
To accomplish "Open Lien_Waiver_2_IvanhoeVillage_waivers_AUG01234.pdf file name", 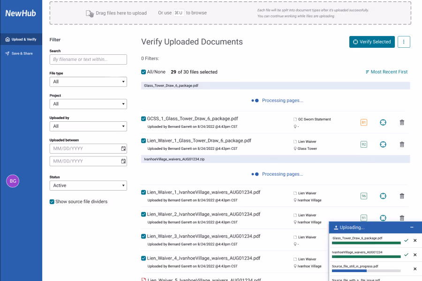I will 203,214.
